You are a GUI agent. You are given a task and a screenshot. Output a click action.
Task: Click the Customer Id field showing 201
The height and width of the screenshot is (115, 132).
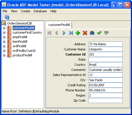106,54
